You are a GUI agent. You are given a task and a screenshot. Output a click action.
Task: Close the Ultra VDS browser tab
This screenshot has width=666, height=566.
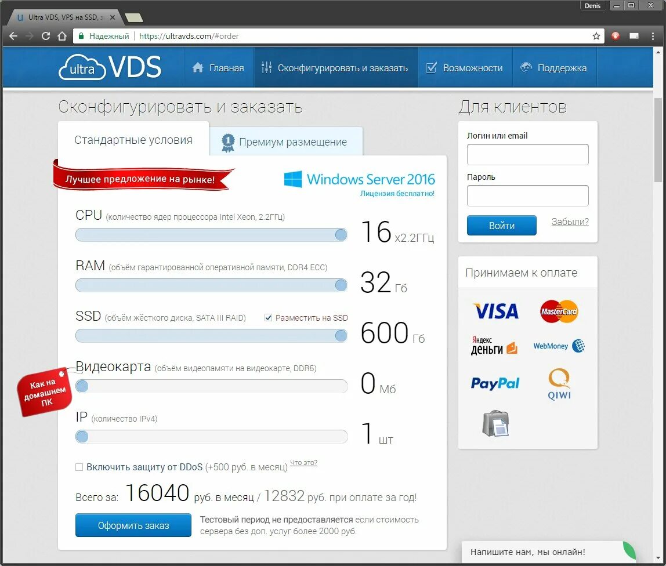coord(112,17)
